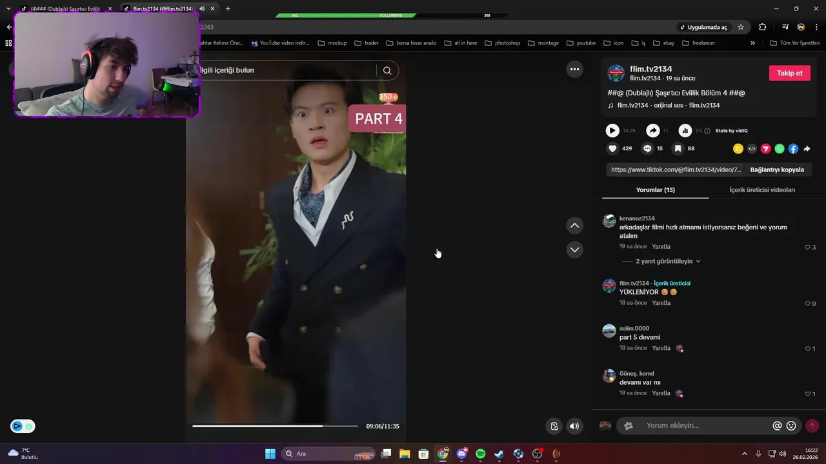The height and width of the screenshot is (464, 826).
Task: Open the File Explorer taskbar icon
Action: tap(405, 454)
